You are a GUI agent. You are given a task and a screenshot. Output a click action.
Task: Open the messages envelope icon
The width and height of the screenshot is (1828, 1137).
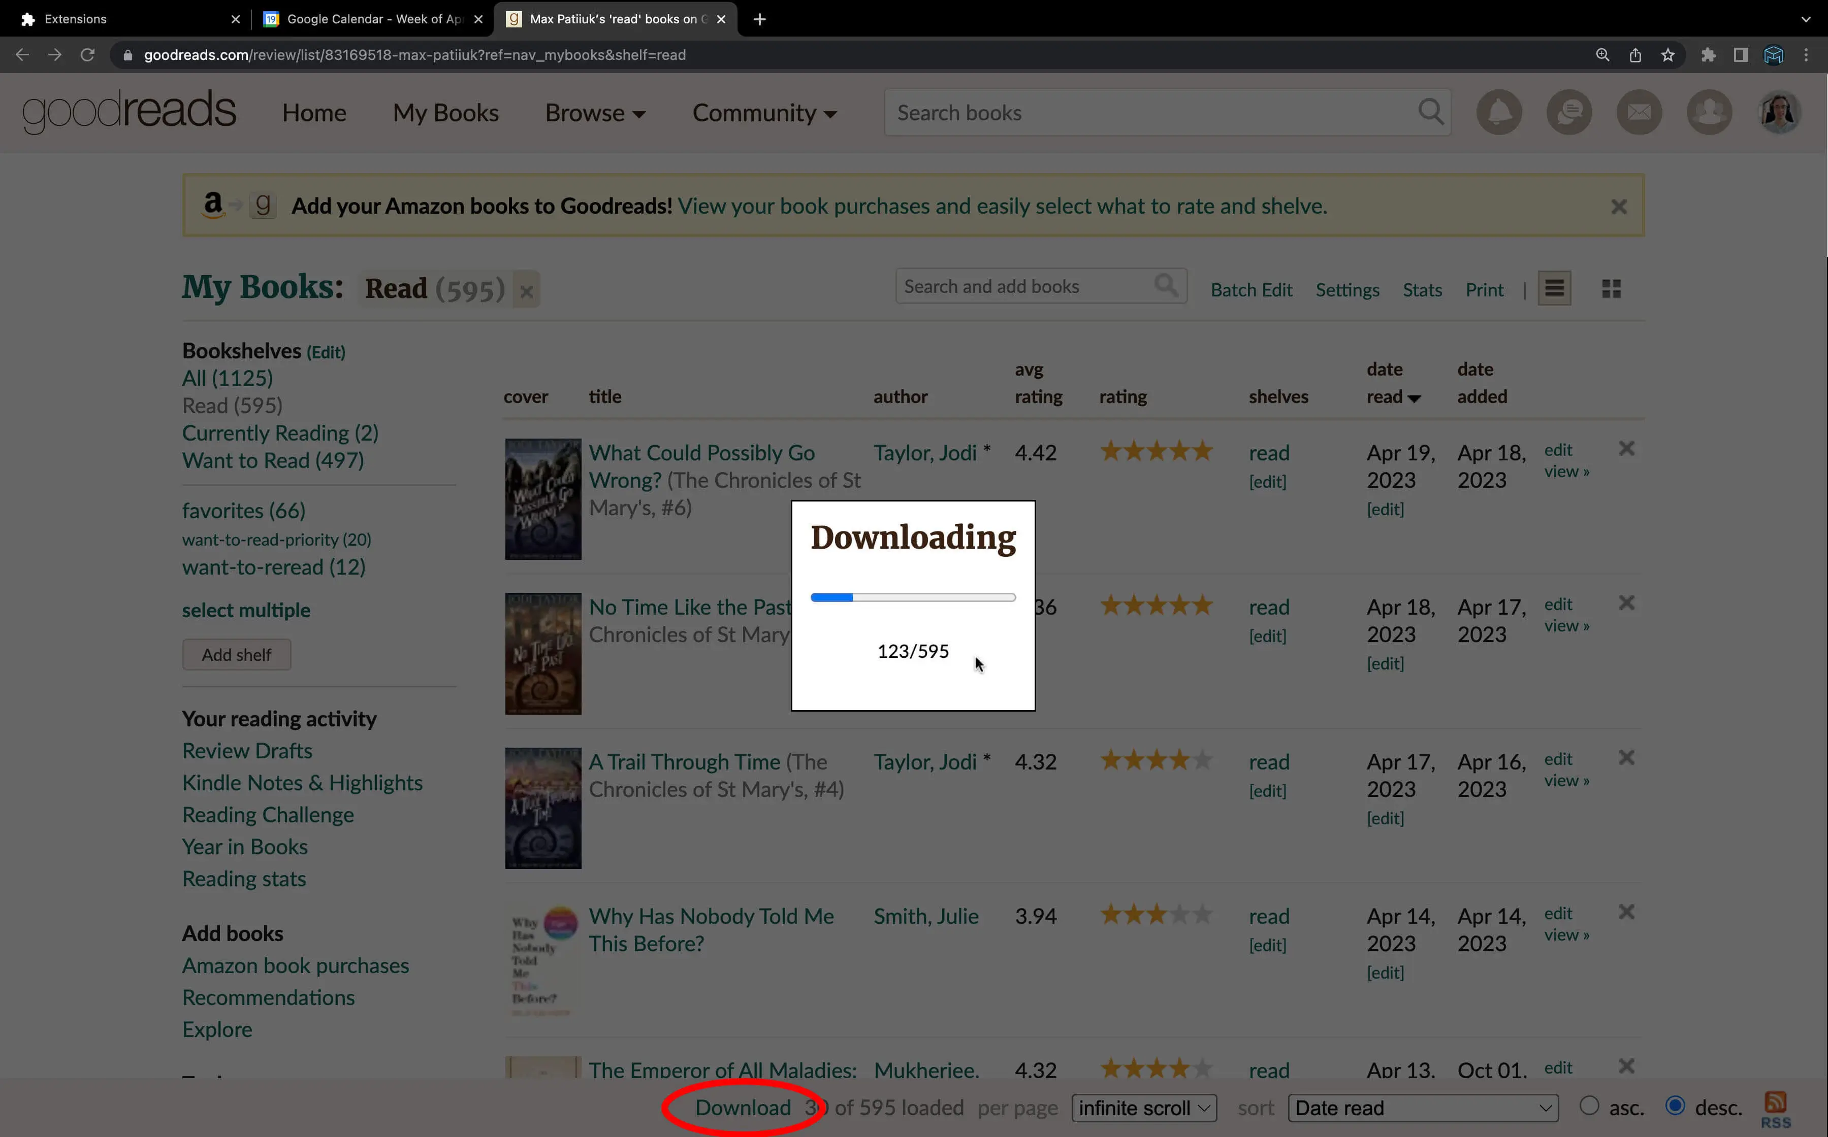click(x=1639, y=113)
